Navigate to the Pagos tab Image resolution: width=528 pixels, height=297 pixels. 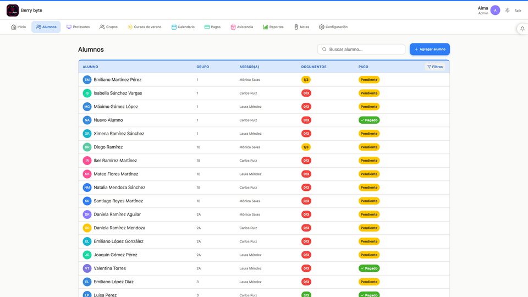click(x=212, y=27)
